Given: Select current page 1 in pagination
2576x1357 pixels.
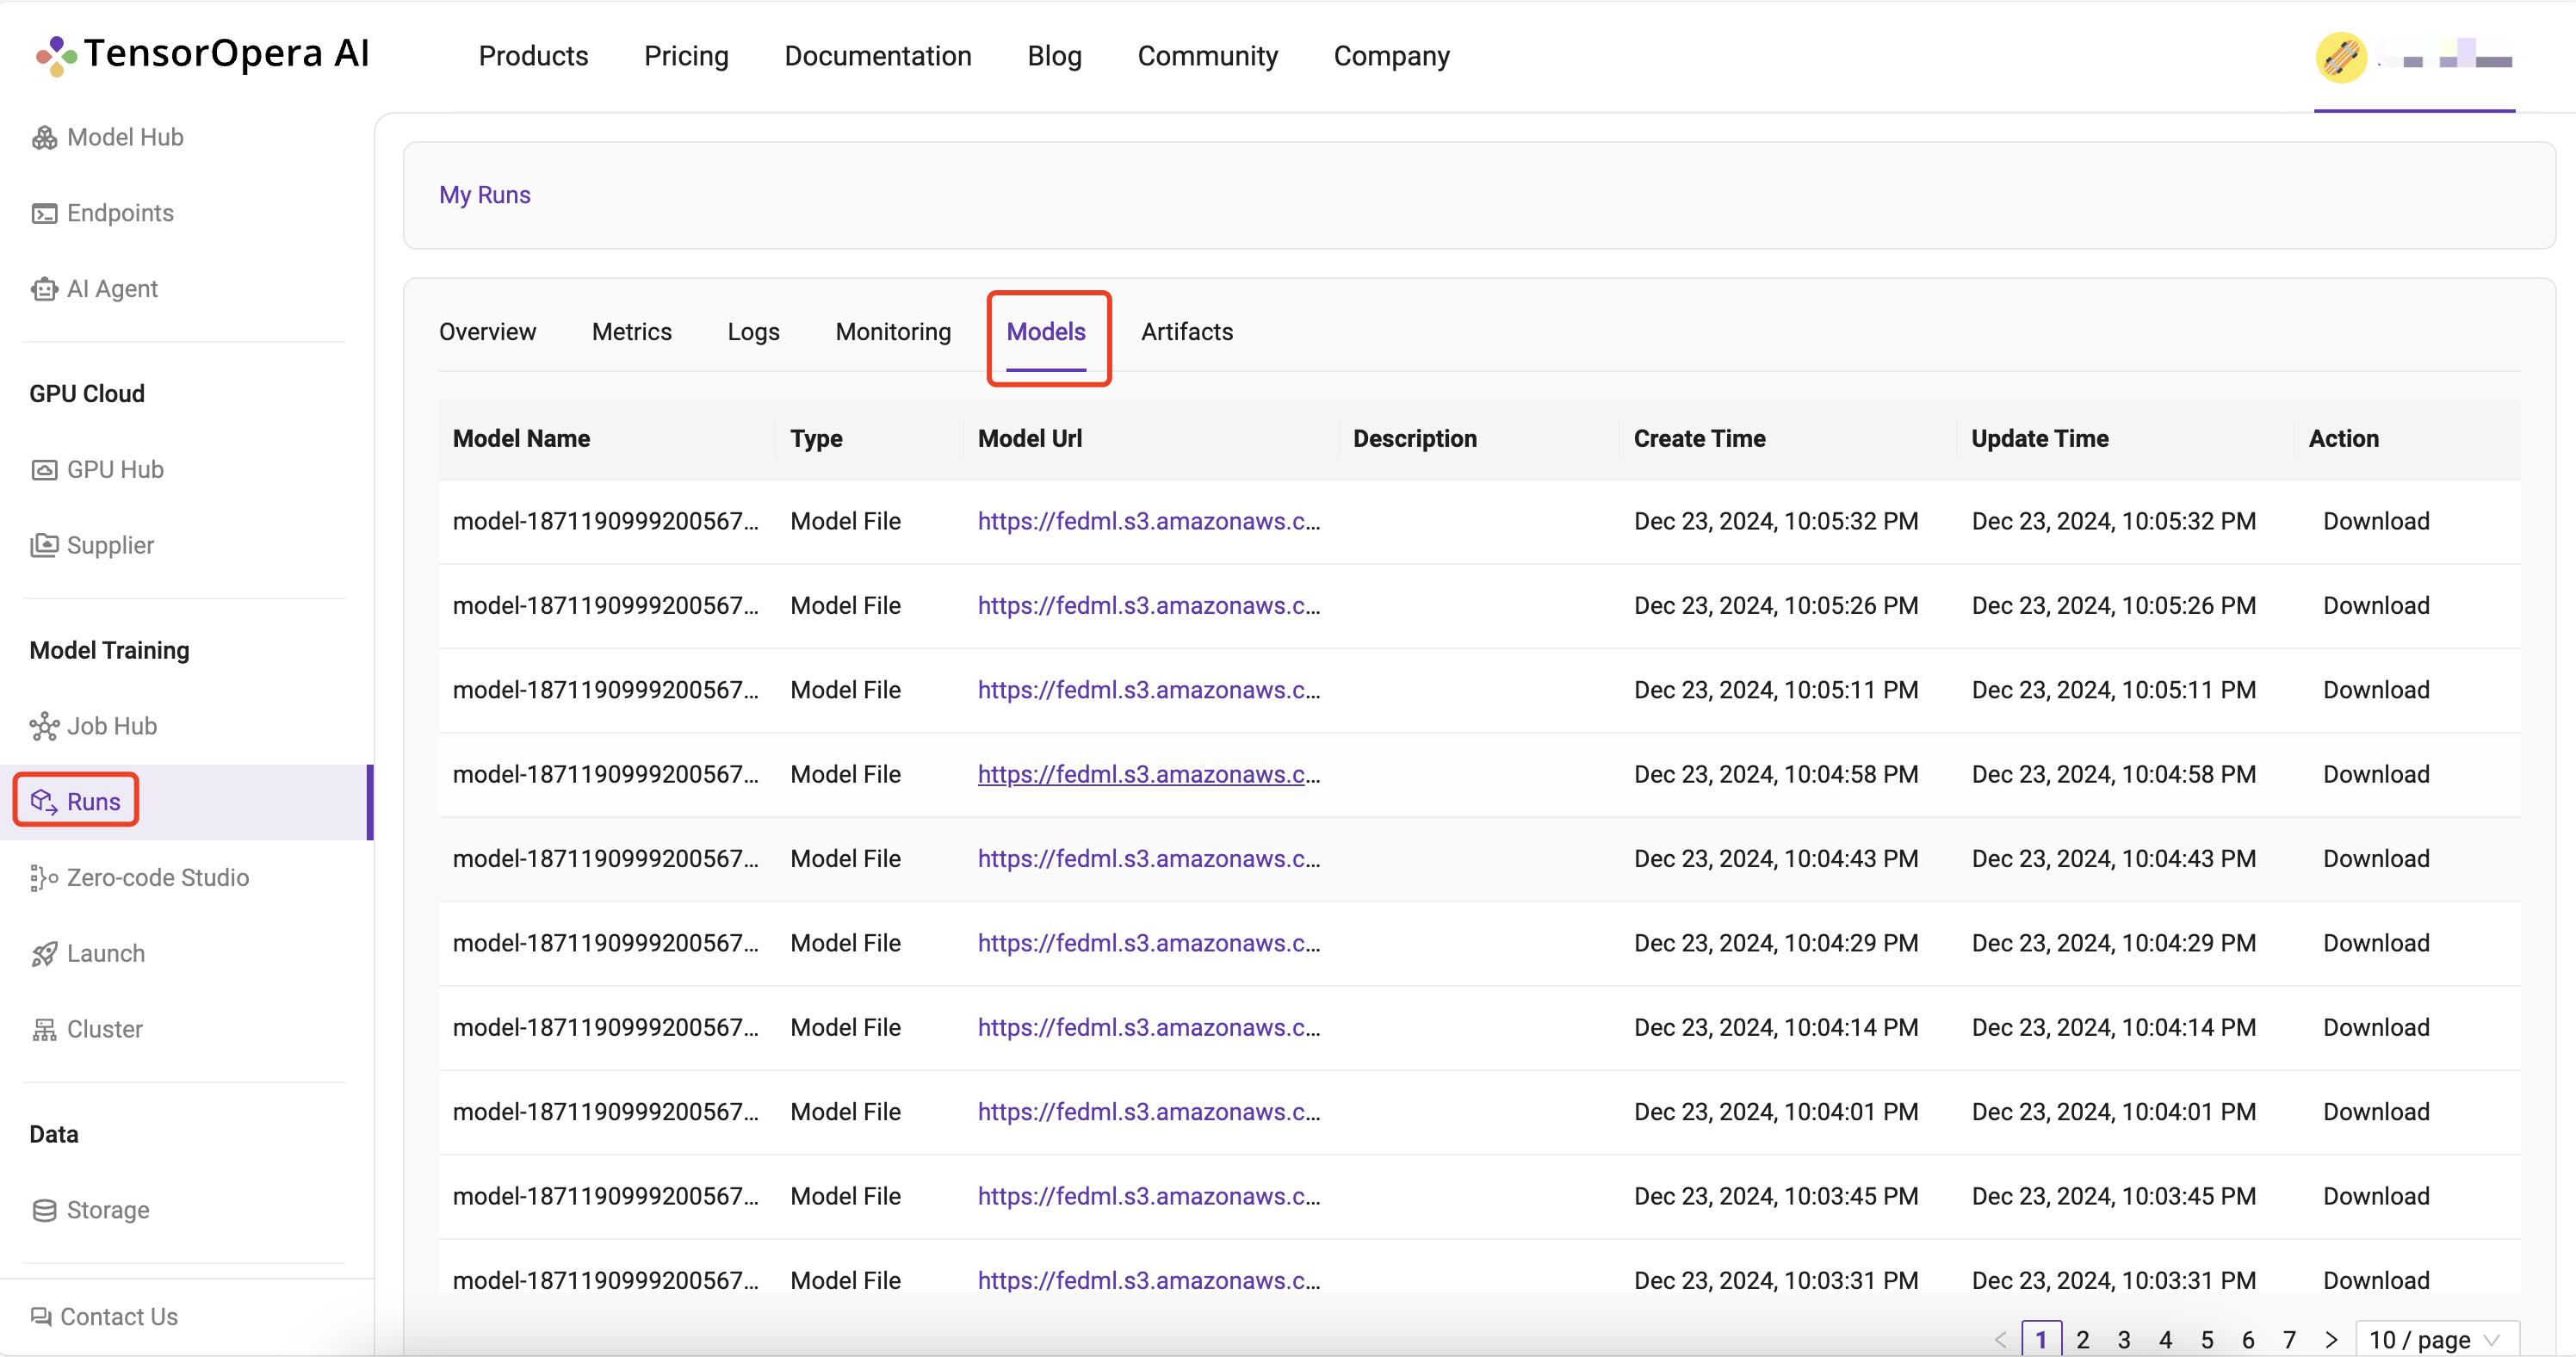Looking at the screenshot, I should [2041, 1339].
